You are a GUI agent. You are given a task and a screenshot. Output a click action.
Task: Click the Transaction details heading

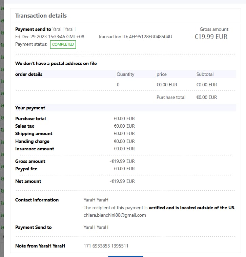point(41,16)
